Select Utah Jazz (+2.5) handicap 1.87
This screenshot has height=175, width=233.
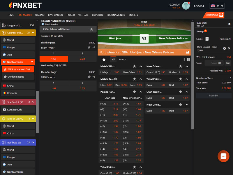(x=110, y=132)
